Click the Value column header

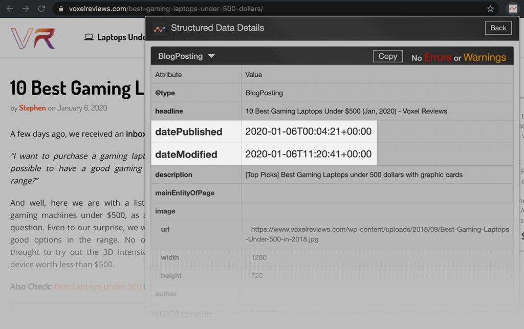pyautogui.click(x=254, y=75)
